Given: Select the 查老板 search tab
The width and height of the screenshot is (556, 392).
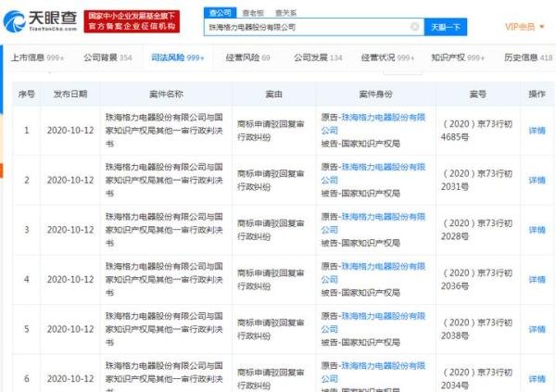Looking at the screenshot, I should coord(253,13).
